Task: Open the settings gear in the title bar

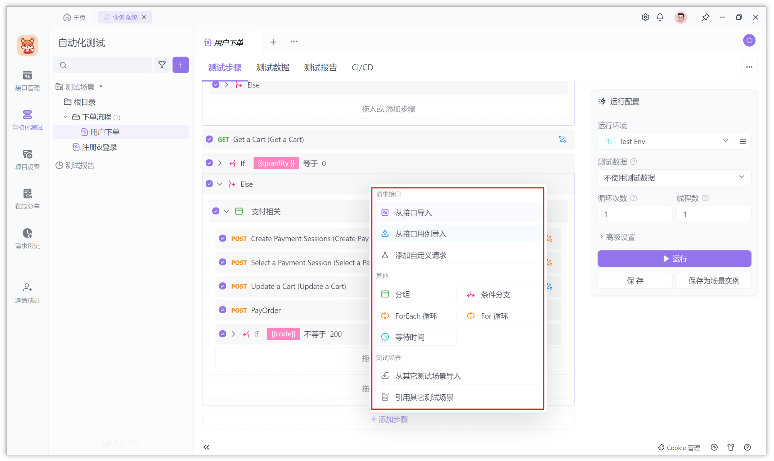Action: coord(645,17)
